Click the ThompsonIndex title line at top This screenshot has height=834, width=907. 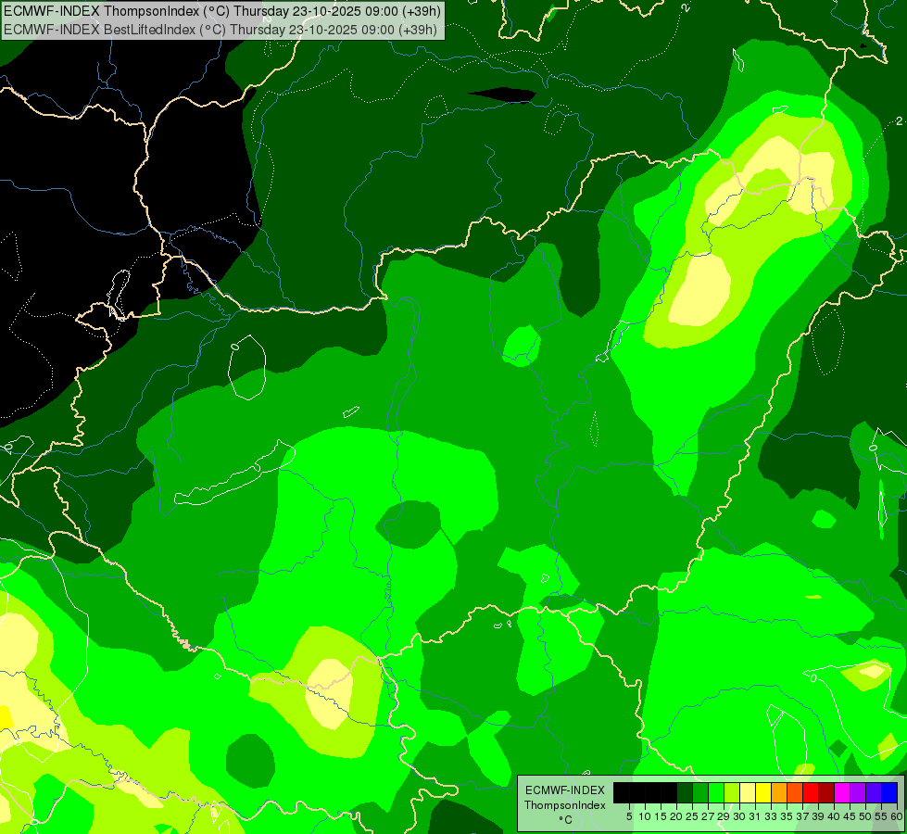click(x=222, y=10)
